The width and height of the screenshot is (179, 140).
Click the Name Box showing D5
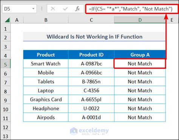(19, 9)
